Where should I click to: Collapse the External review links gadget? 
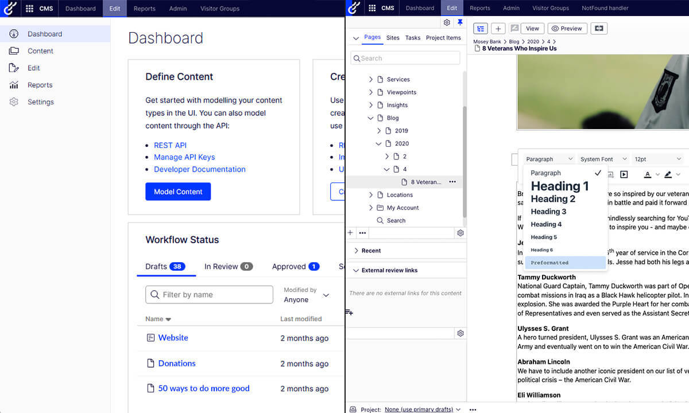357,270
